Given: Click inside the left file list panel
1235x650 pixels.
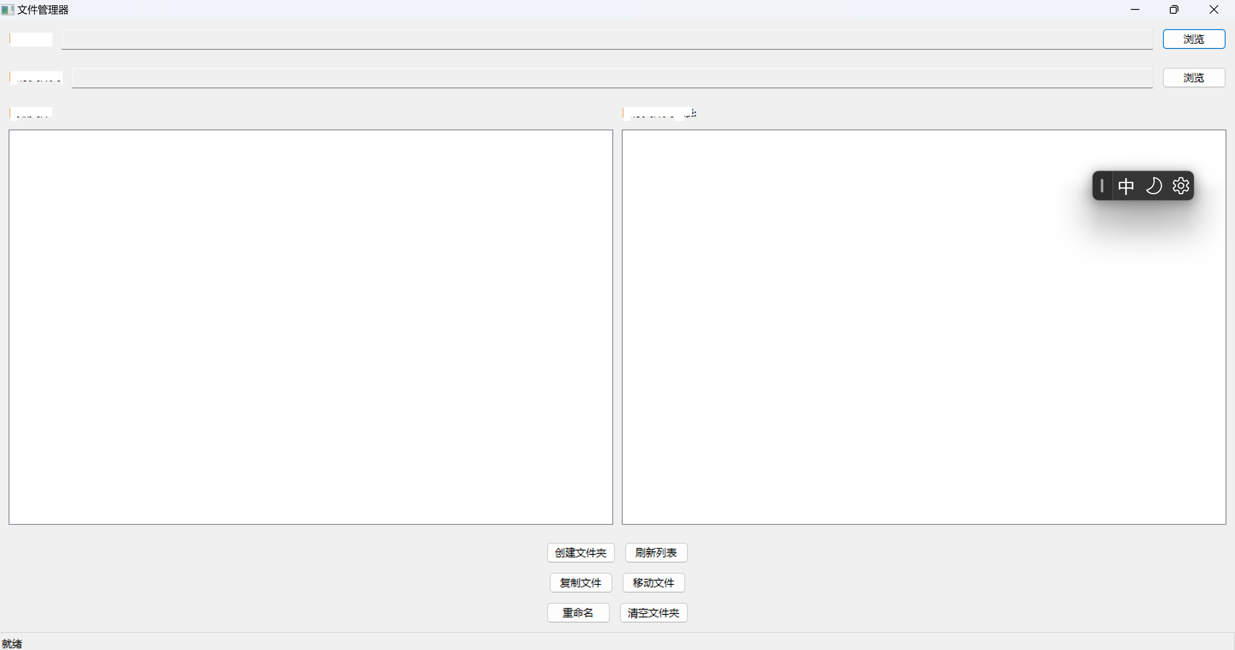Looking at the screenshot, I should pyautogui.click(x=310, y=327).
